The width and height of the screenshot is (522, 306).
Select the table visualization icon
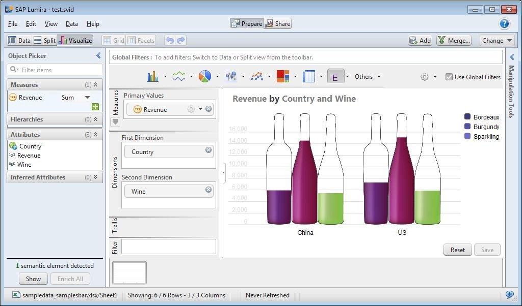tap(308, 76)
